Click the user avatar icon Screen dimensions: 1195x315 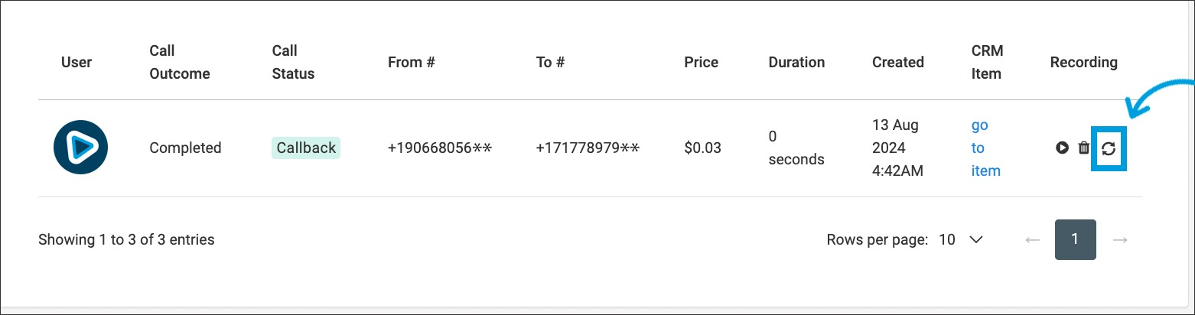[x=80, y=148]
